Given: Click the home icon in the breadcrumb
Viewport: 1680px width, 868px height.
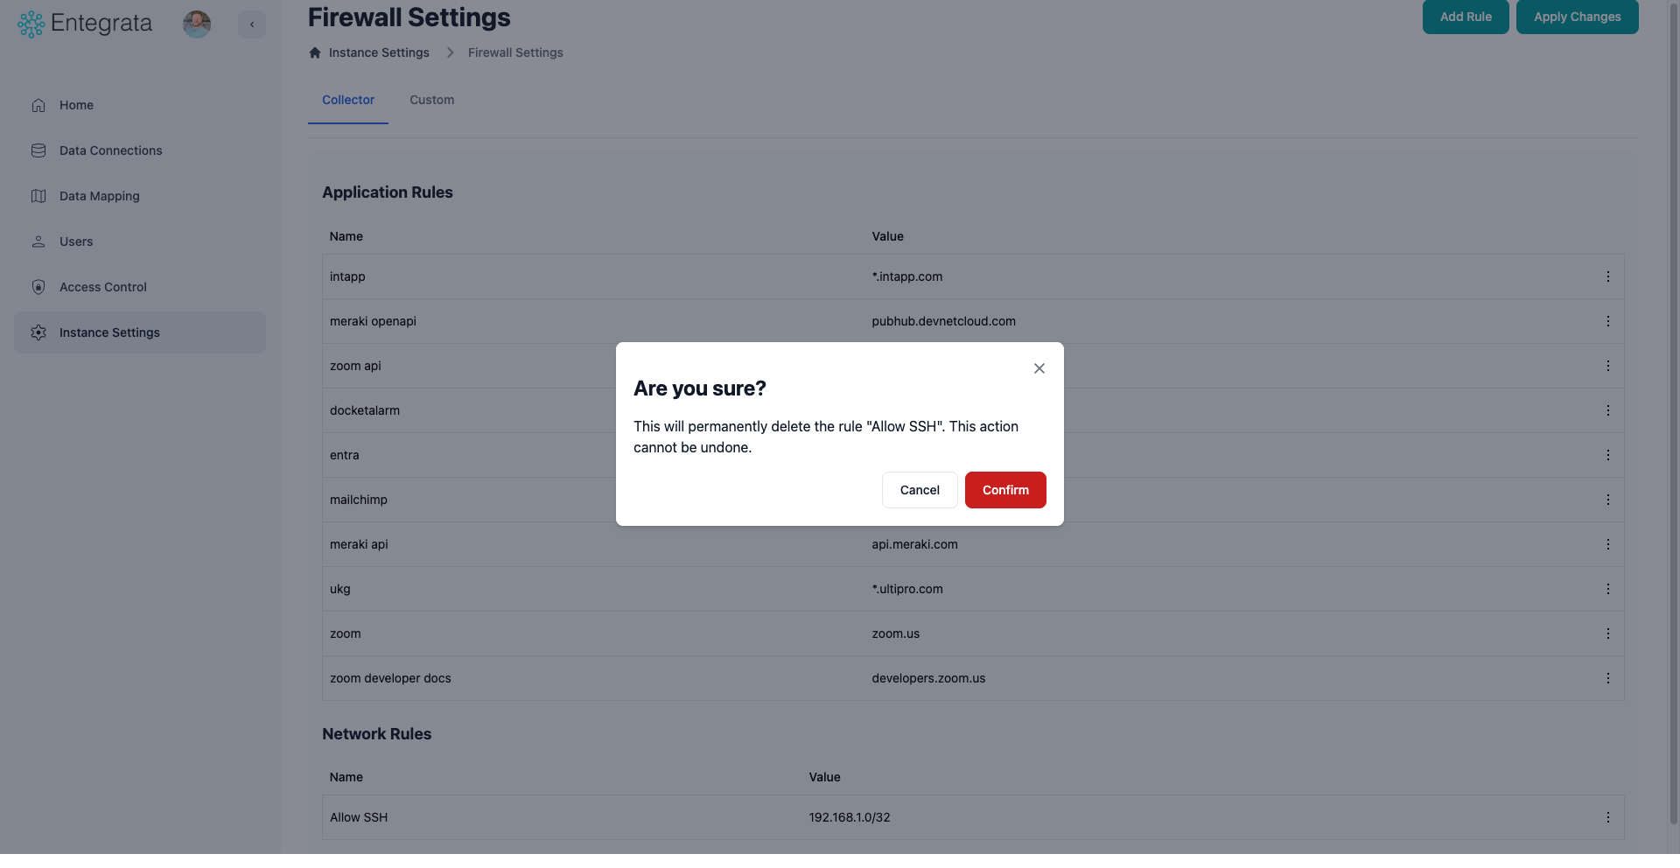Looking at the screenshot, I should point(315,52).
